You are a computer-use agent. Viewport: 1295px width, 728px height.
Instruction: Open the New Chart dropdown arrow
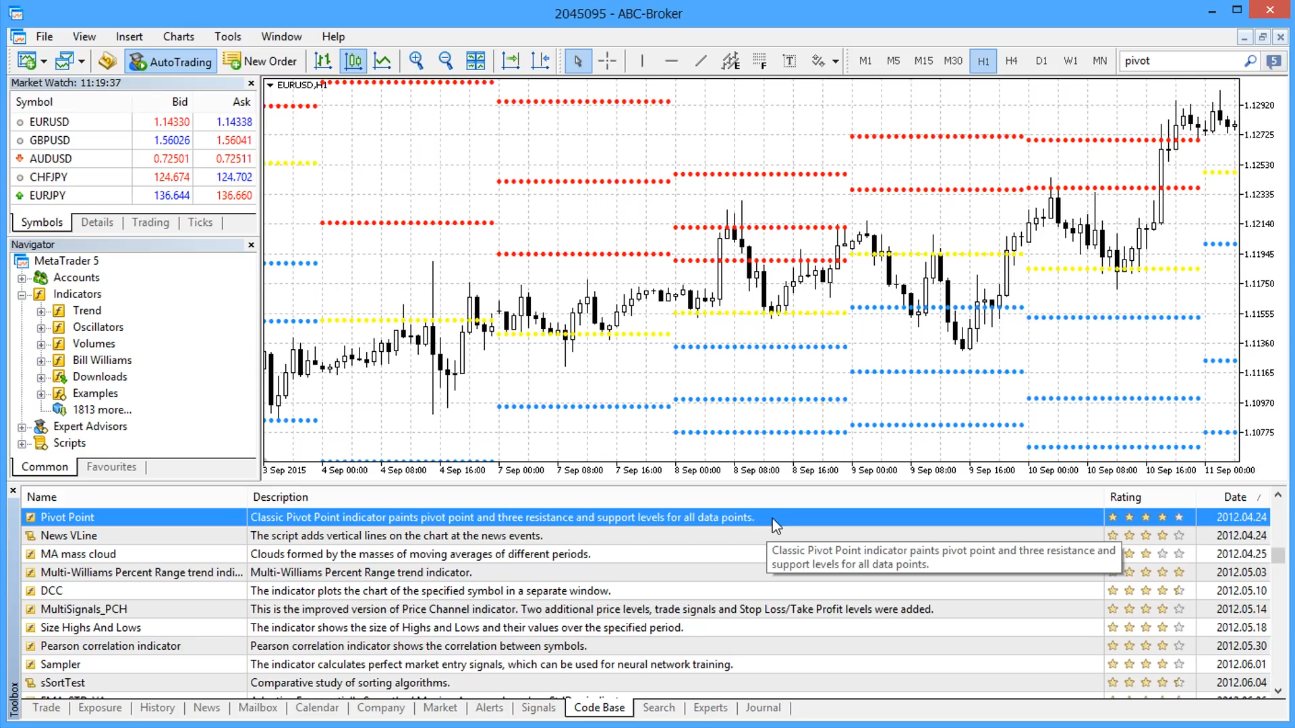(x=44, y=61)
